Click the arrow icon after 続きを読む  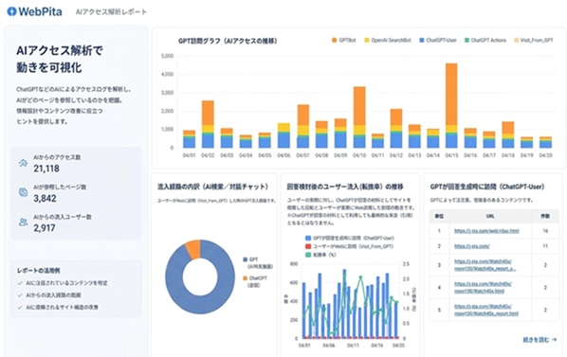pos(555,340)
